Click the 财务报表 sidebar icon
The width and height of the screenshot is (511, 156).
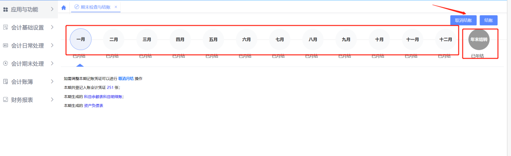point(6,100)
